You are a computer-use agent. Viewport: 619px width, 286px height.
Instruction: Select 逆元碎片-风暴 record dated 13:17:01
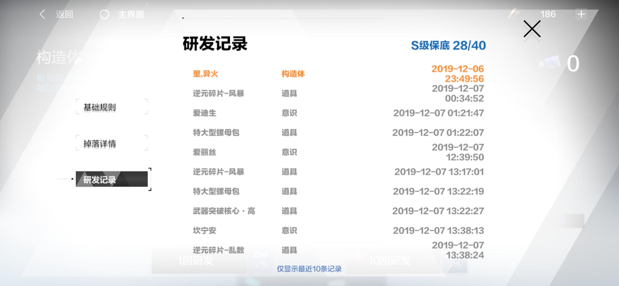338,172
